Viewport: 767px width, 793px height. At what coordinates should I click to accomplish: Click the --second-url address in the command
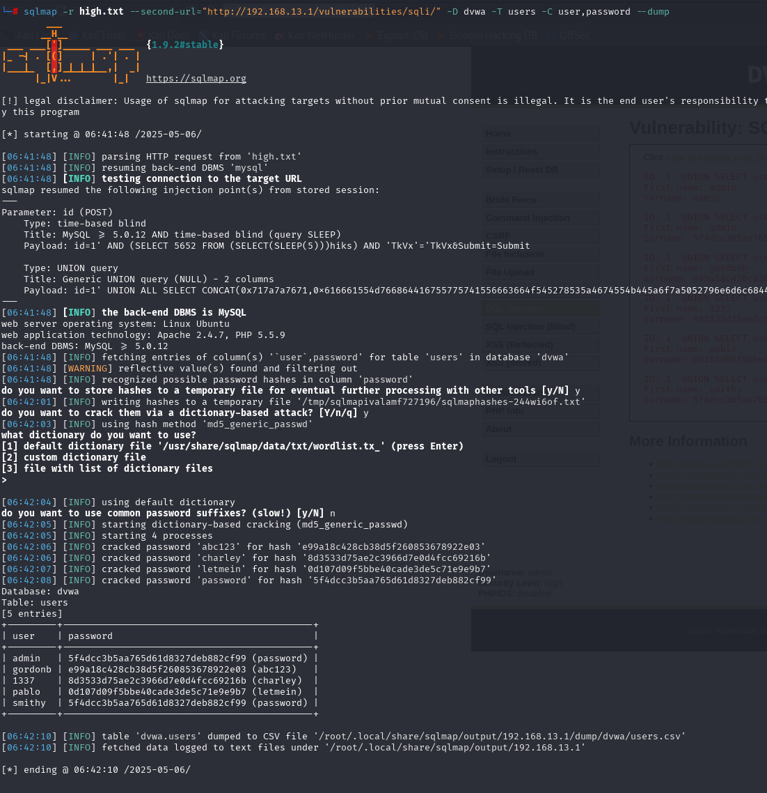(321, 11)
